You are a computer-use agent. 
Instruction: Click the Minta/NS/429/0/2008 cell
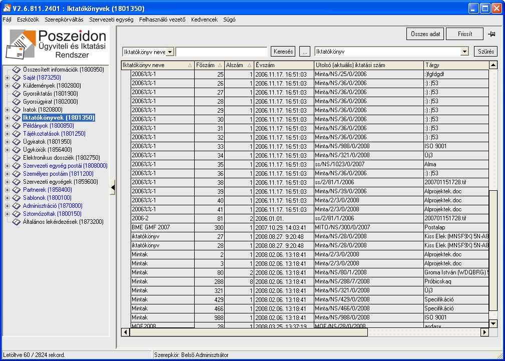point(369,300)
